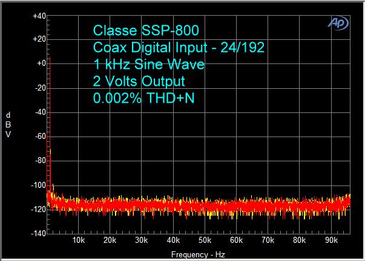This screenshot has height=261, width=365.
Task: Click the 10k frequency tick label
Action: (78, 240)
